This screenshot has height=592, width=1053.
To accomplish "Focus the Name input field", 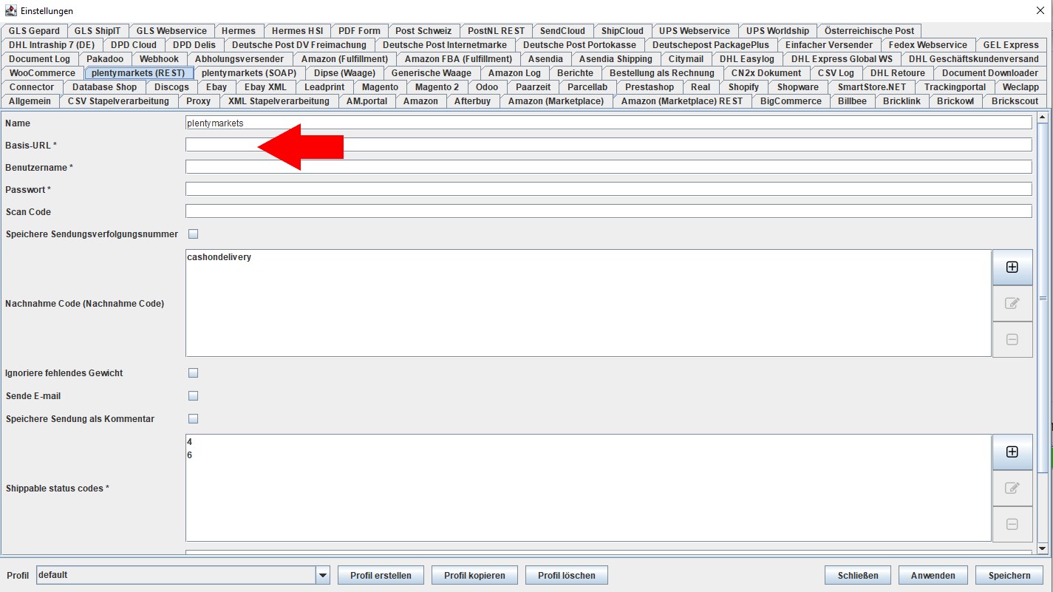I will point(608,123).
